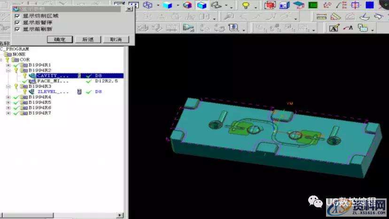Click the solid blue square toolbar icon

click(x=369, y=5)
